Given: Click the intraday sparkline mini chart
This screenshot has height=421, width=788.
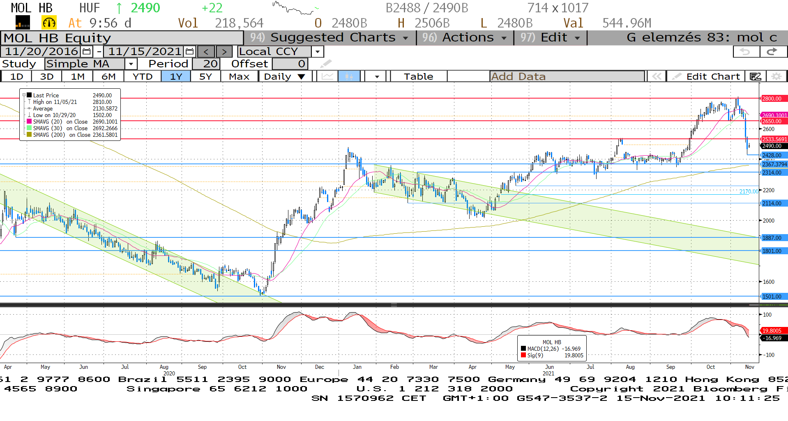Looking at the screenshot, I should 295,8.
